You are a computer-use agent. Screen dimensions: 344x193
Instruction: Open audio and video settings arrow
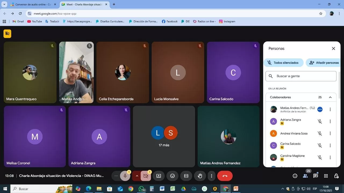[x=137, y=176]
